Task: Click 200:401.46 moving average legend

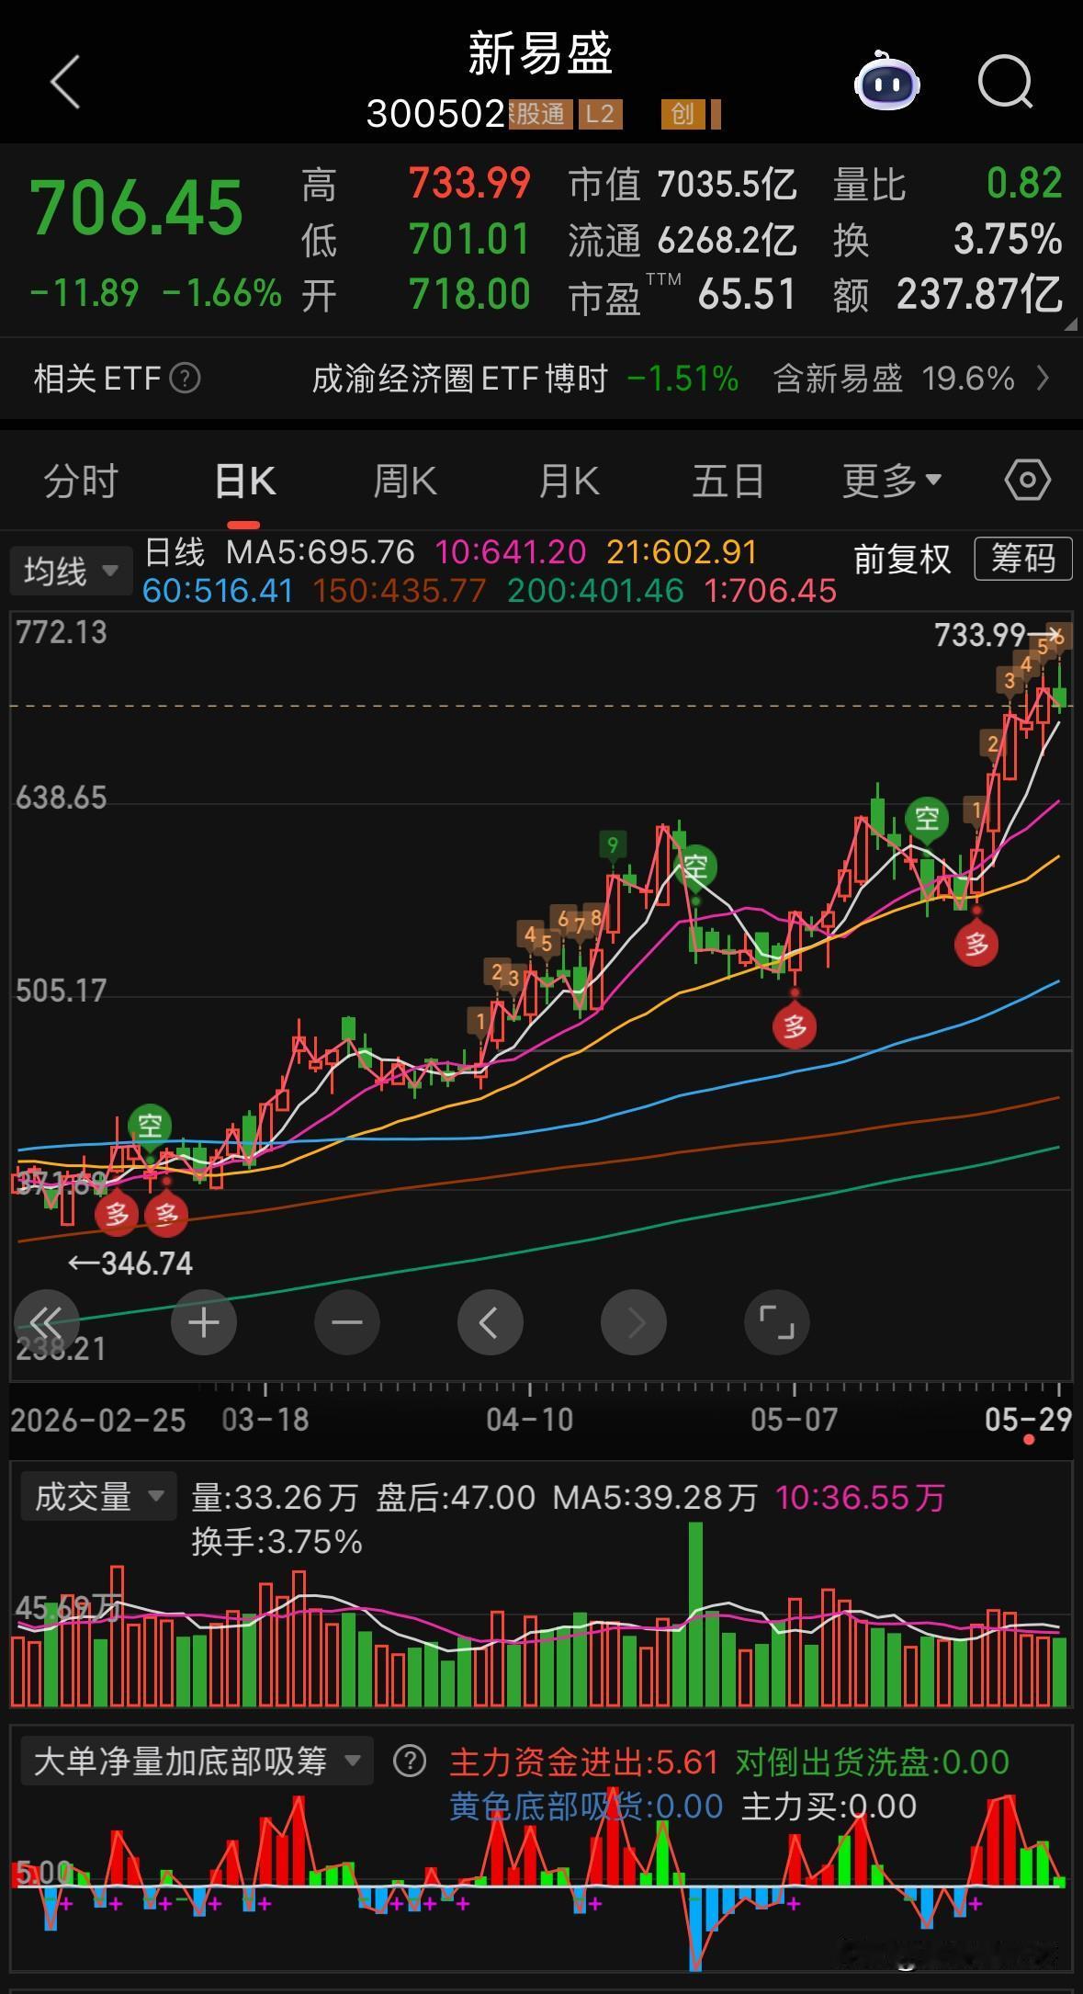Action: pos(595,590)
